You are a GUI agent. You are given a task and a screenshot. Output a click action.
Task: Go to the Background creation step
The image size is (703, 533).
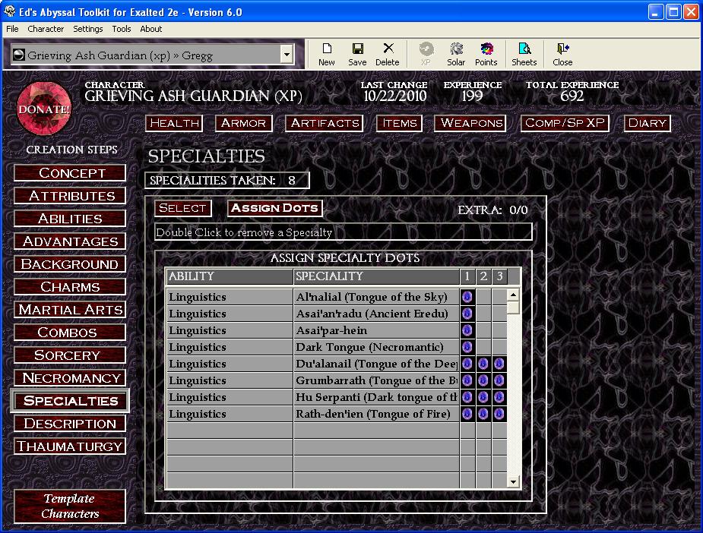pos(70,264)
